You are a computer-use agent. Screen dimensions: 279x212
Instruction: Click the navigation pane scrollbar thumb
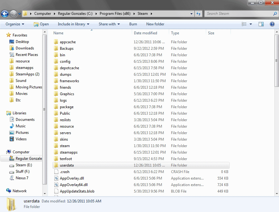tap(45, 109)
